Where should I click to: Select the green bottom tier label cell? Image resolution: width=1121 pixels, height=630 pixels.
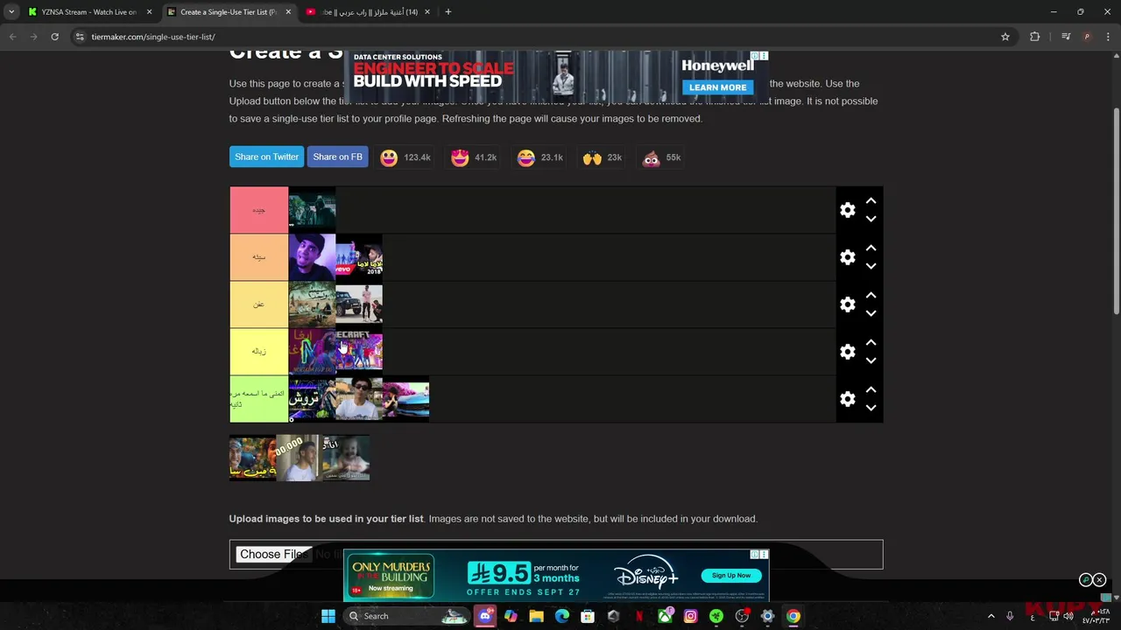pos(258,399)
